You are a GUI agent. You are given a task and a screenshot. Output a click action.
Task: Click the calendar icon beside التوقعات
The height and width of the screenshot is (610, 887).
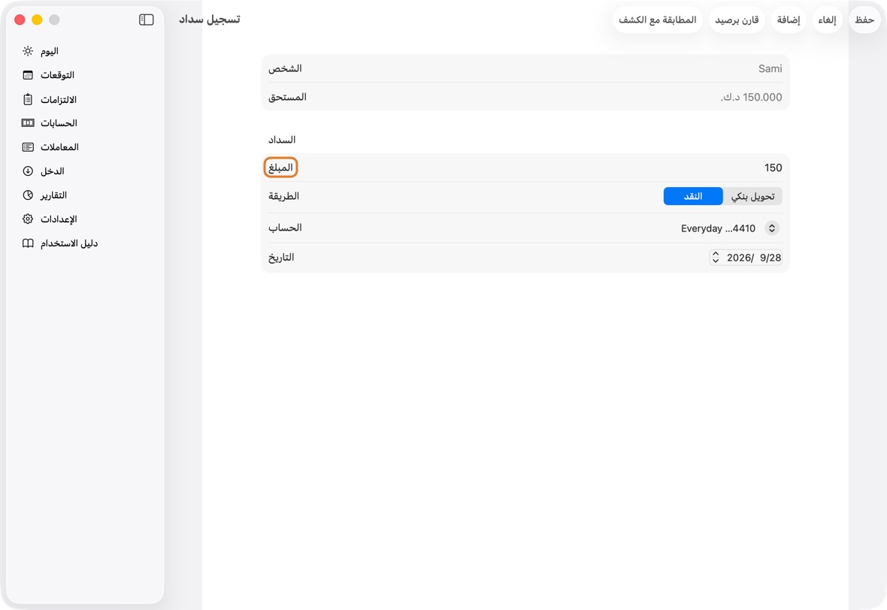pyautogui.click(x=28, y=75)
